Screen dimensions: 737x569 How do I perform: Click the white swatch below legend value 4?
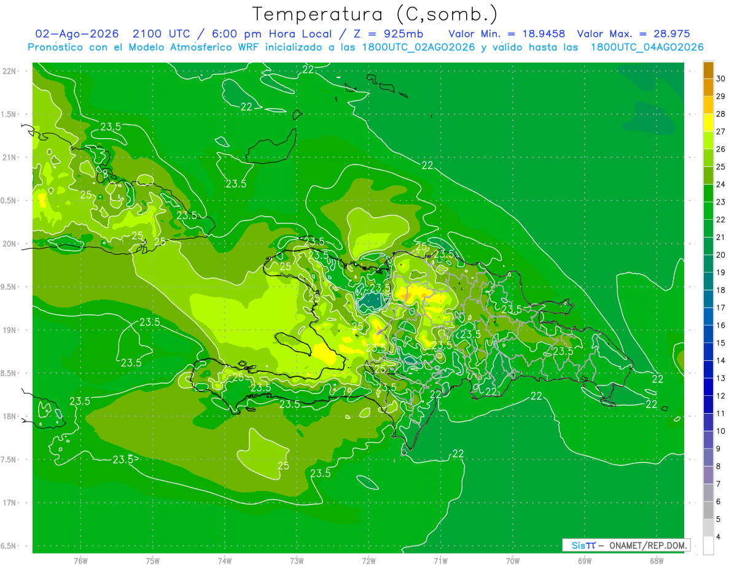708,546
